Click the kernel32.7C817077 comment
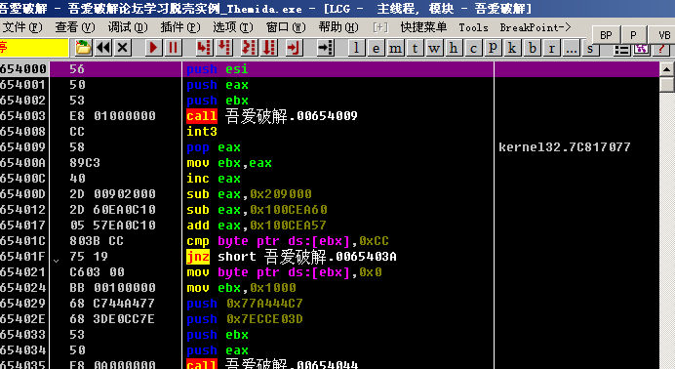This screenshot has height=369, width=675. pos(565,147)
